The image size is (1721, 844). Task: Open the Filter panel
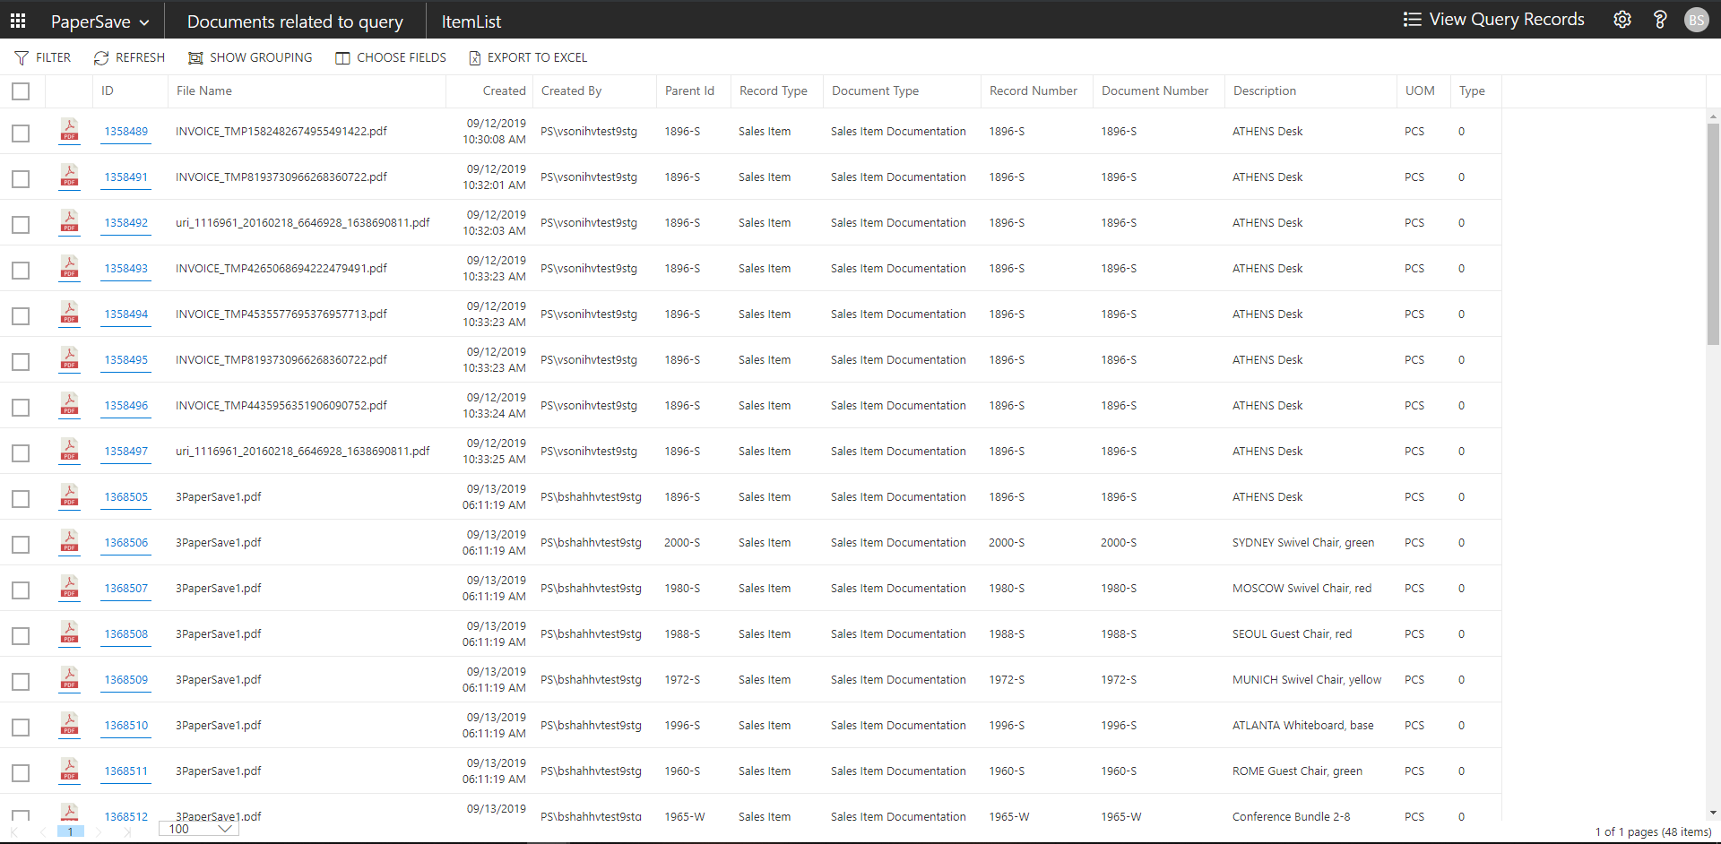(x=43, y=57)
